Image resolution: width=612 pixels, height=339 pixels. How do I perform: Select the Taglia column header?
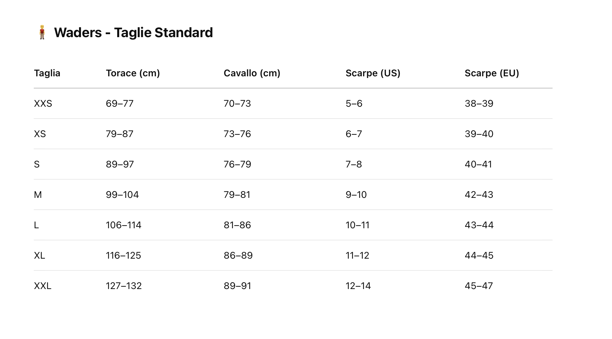[x=47, y=73]
